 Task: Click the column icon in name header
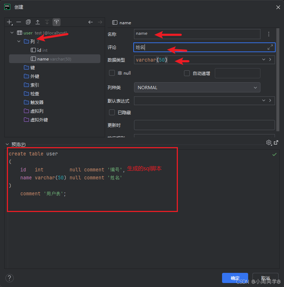pos(115,22)
